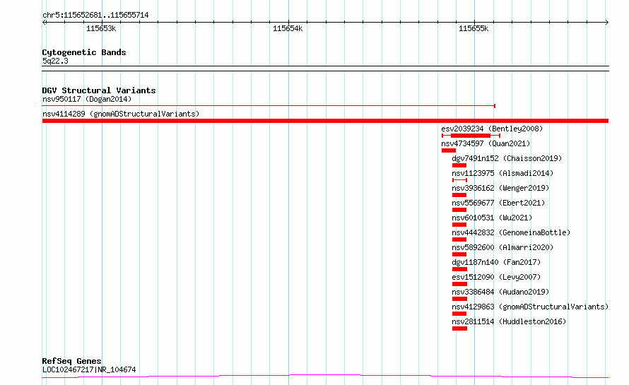Click the Cytogenetic Bands track title

tap(84, 52)
